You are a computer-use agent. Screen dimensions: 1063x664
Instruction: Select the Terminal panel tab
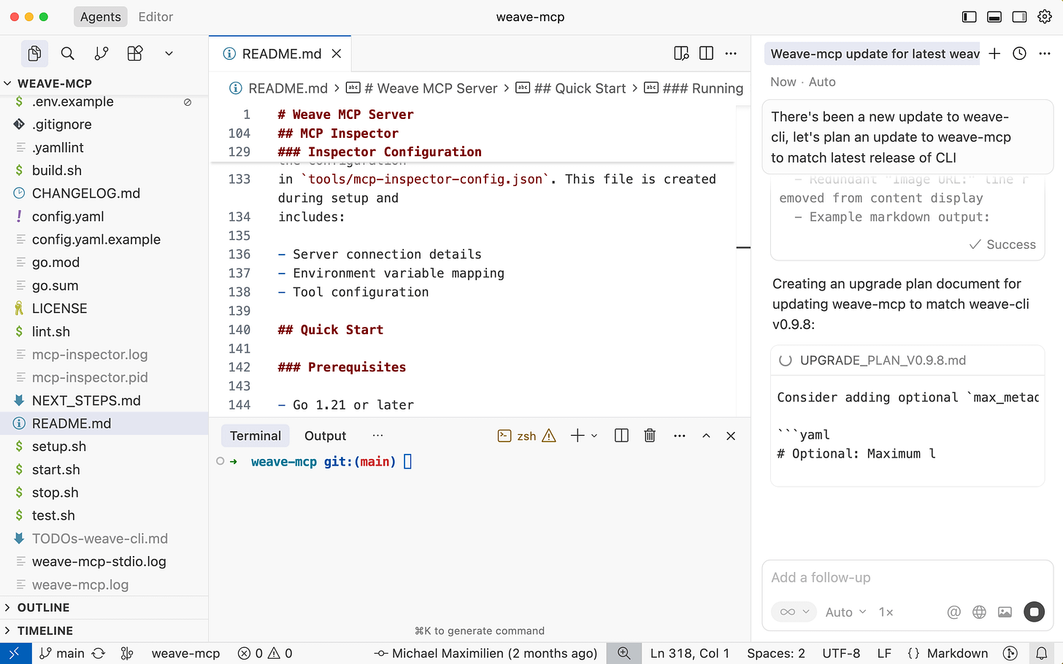[x=256, y=436]
